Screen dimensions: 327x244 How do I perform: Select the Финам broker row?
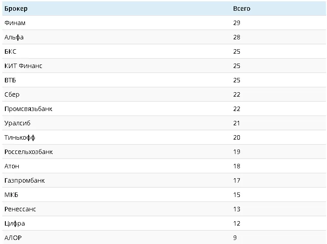pyautogui.click(x=15, y=23)
